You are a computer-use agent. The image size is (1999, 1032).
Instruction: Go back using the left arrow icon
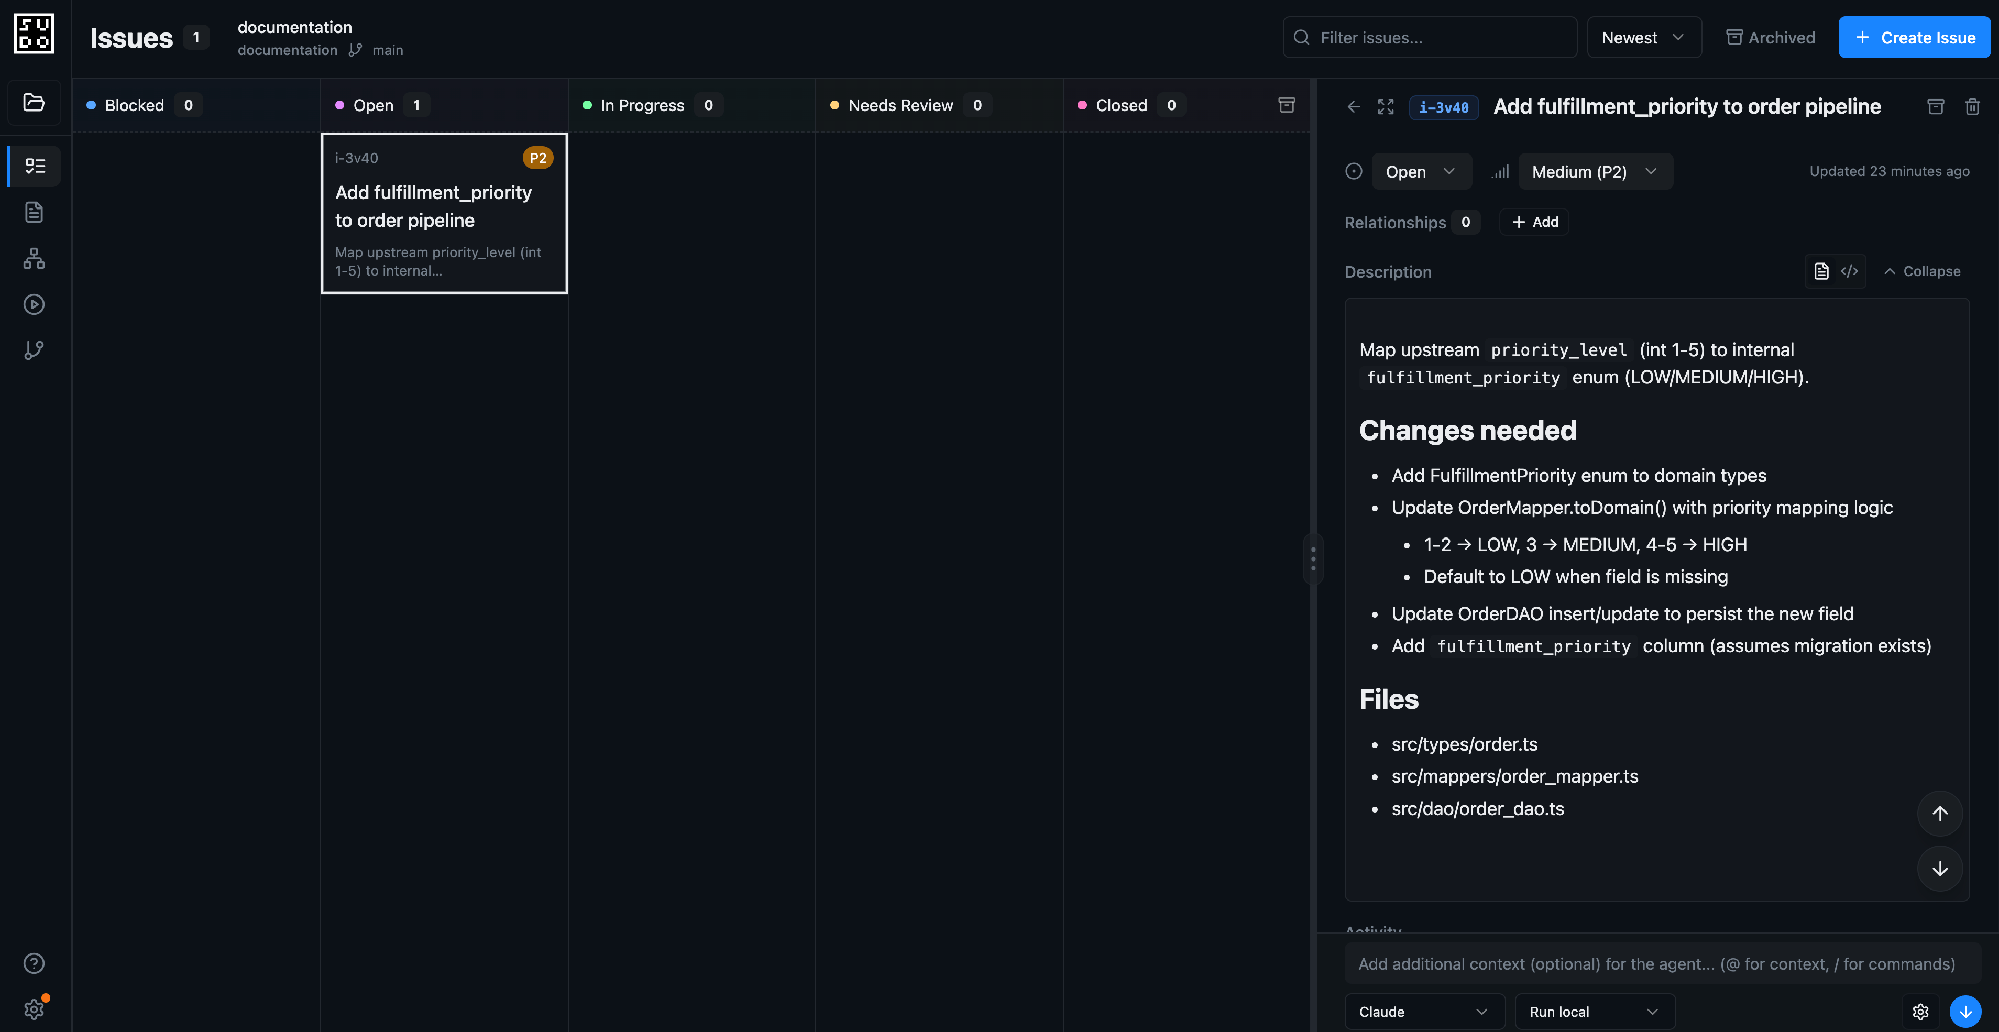1354,107
